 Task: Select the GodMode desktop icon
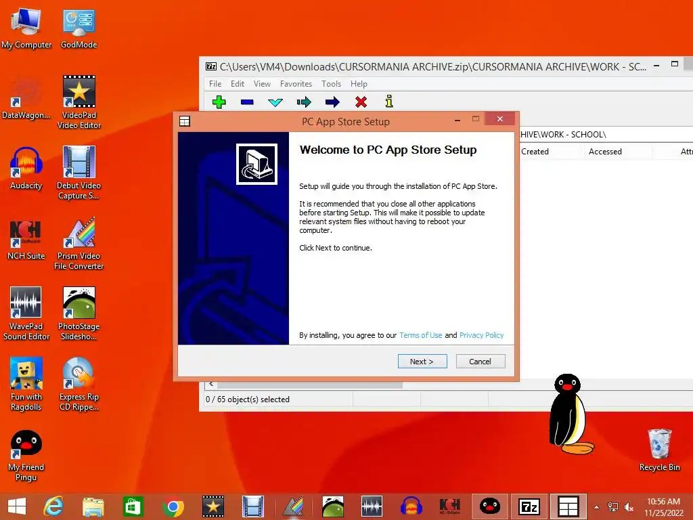[x=79, y=28]
